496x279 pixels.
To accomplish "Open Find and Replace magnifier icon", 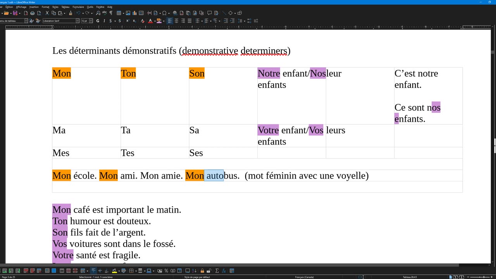I will click(x=98, y=13).
